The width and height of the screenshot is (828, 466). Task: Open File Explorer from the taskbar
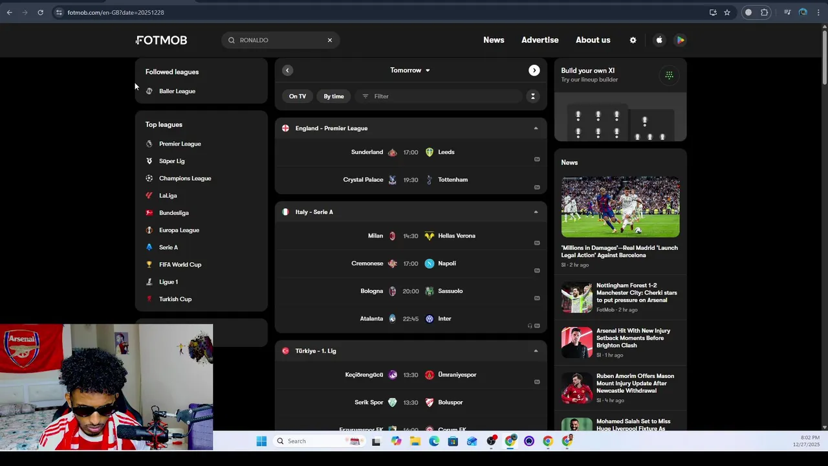pyautogui.click(x=415, y=441)
